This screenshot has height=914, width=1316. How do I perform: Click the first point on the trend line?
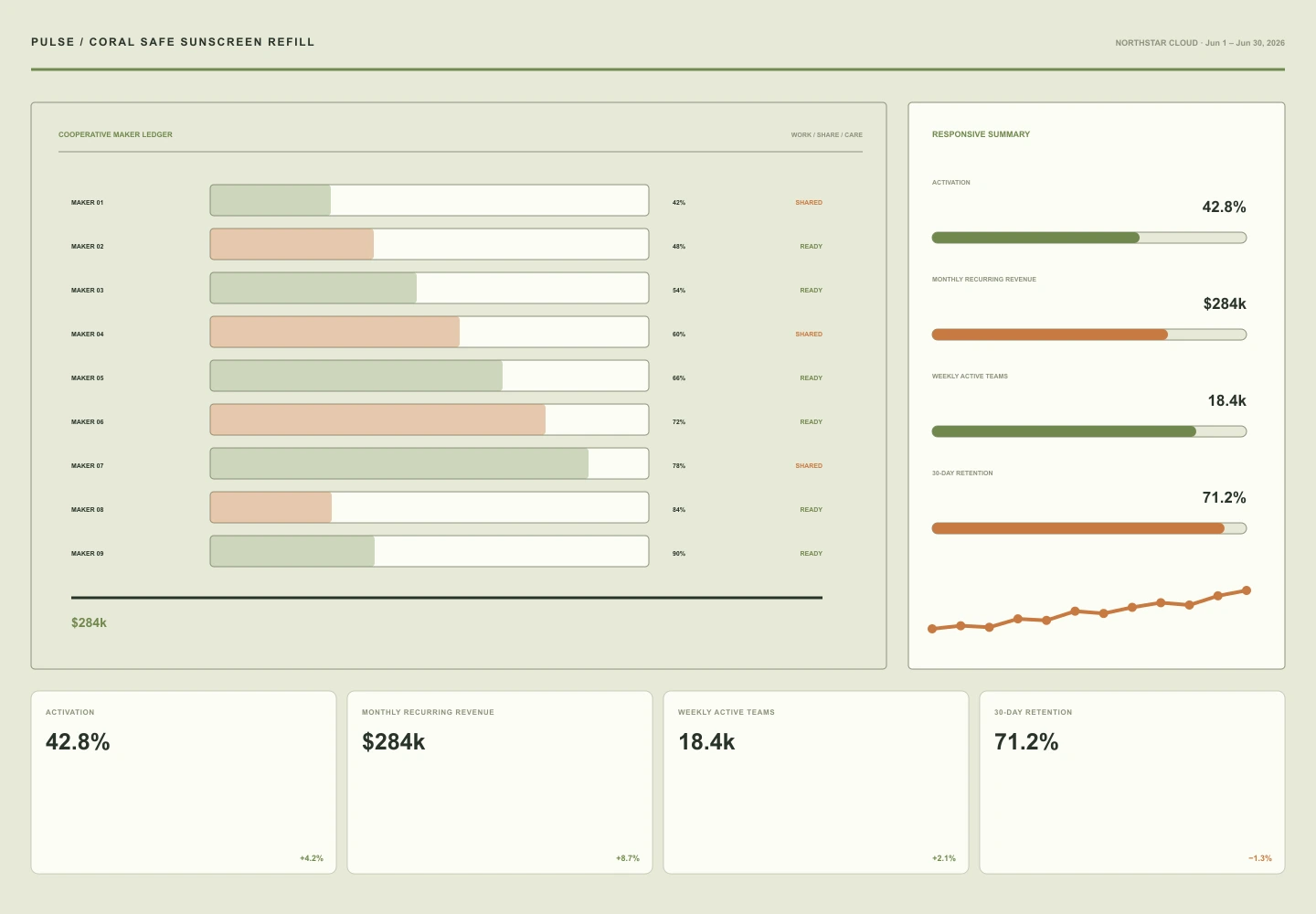[932, 629]
